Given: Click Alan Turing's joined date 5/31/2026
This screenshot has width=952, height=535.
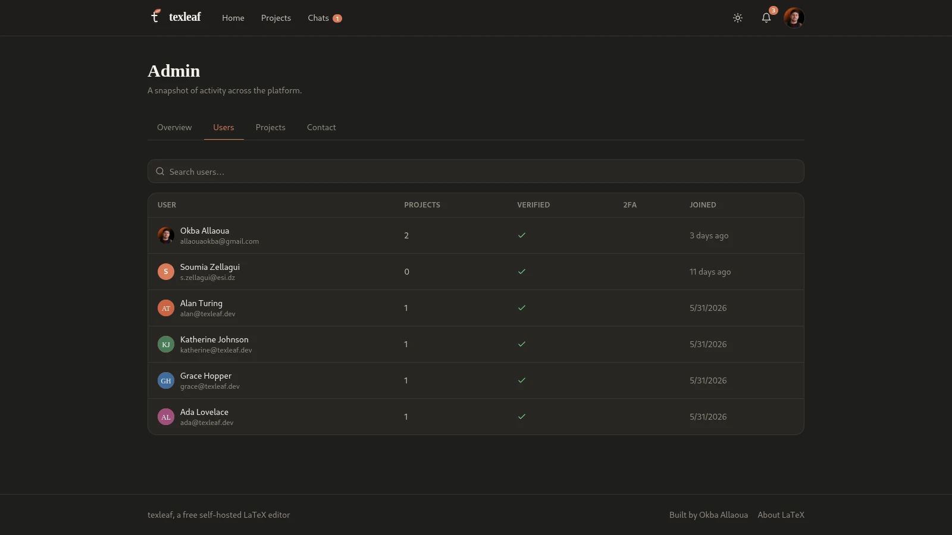Looking at the screenshot, I should 708,308.
